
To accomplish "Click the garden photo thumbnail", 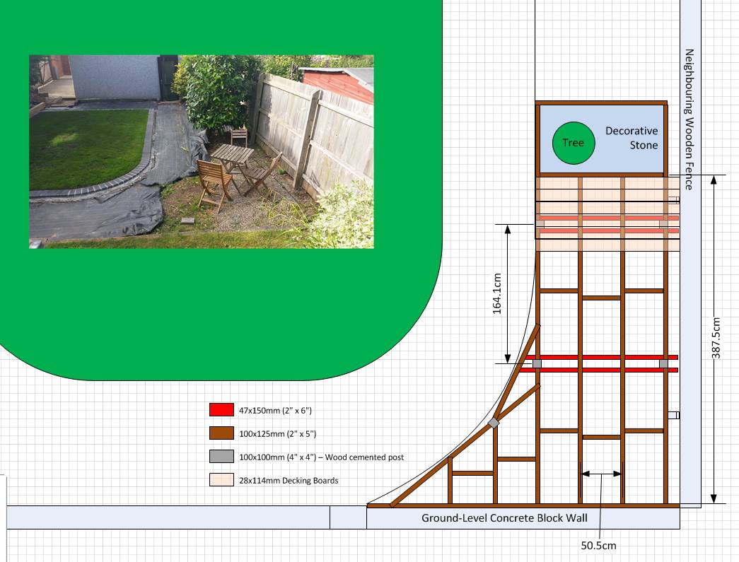I will (201, 151).
